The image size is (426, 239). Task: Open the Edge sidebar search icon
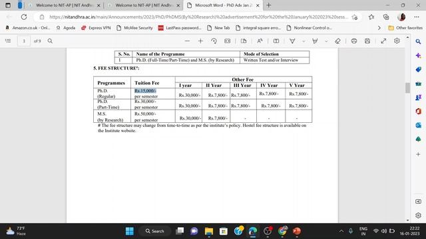pyautogui.click(x=418, y=41)
